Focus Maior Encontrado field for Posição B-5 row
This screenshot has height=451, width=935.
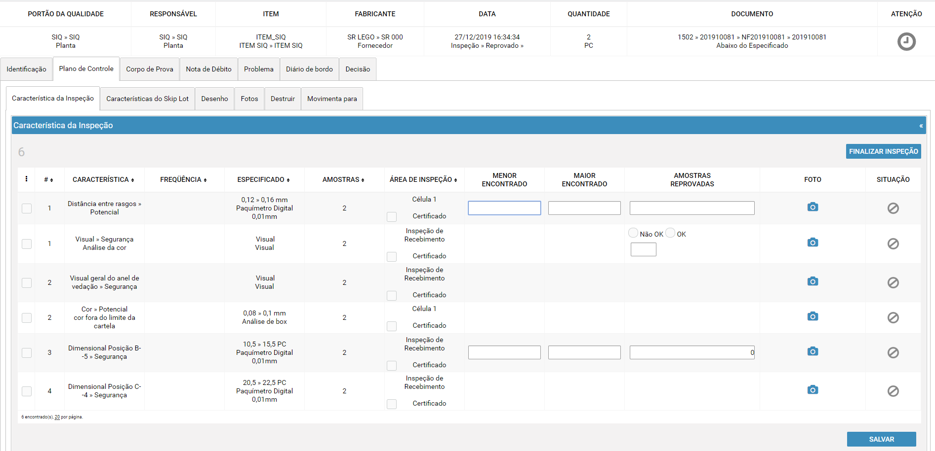pyautogui.click(x=584, y=352)
